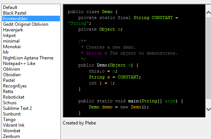Click the preview scrollbar down arrow
The height and width of the screenshot is (139, 211).
tap(208, 109)
